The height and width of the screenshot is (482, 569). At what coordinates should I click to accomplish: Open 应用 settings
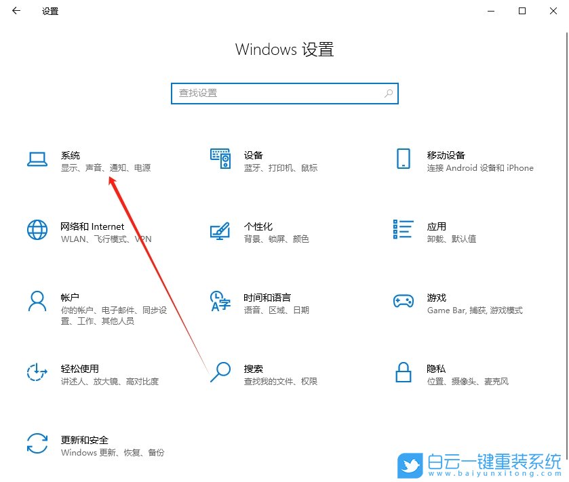pyautogui.click(x=437, y=226)
